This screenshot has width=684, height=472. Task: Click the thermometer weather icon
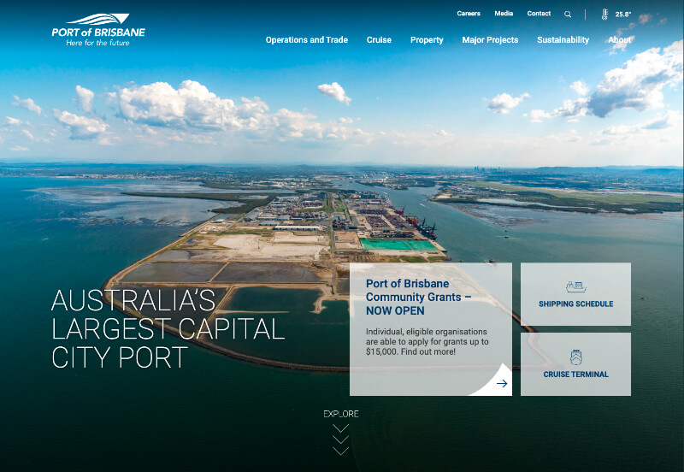[x=604, y=15]
